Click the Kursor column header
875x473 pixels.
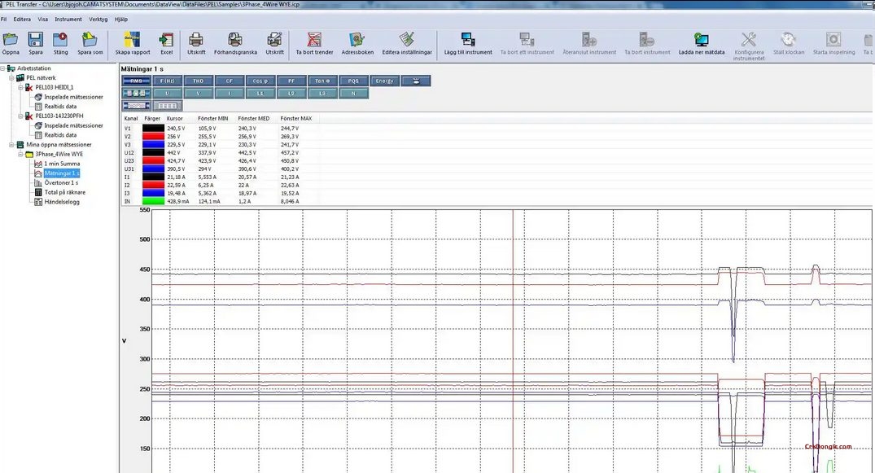point(175,118)
